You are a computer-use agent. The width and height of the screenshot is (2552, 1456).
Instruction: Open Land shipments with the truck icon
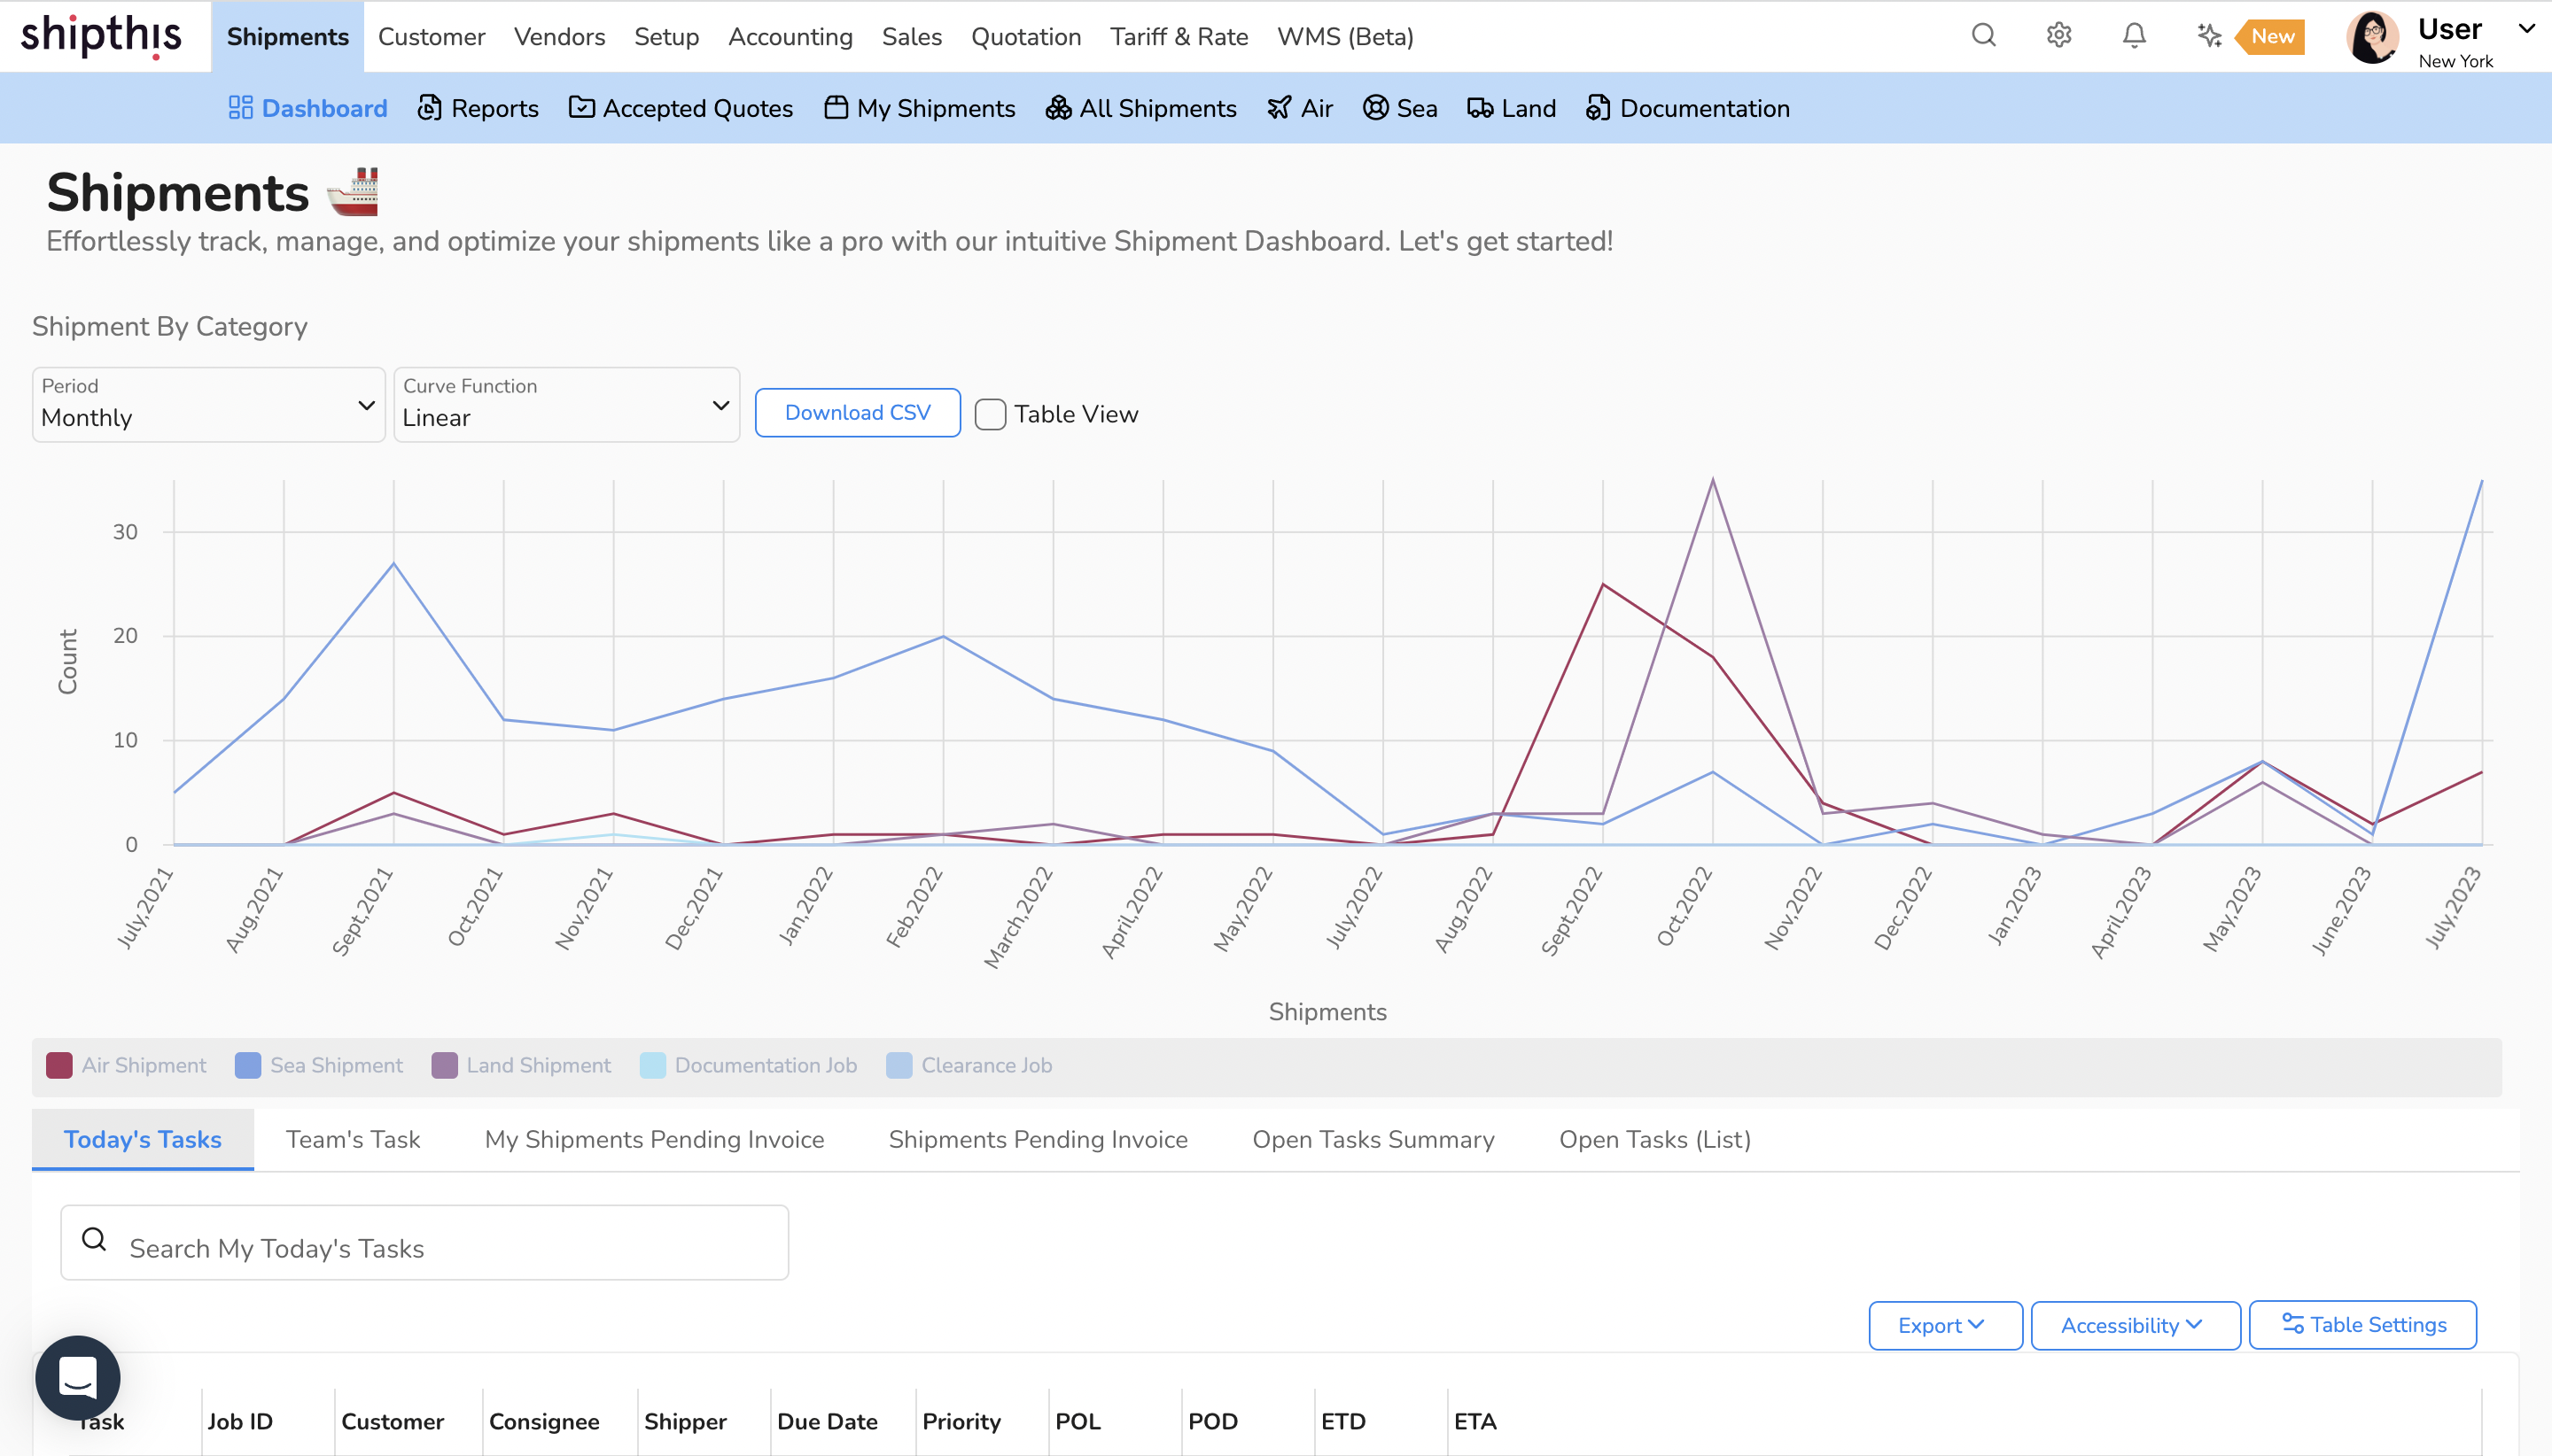[1511, 108]
